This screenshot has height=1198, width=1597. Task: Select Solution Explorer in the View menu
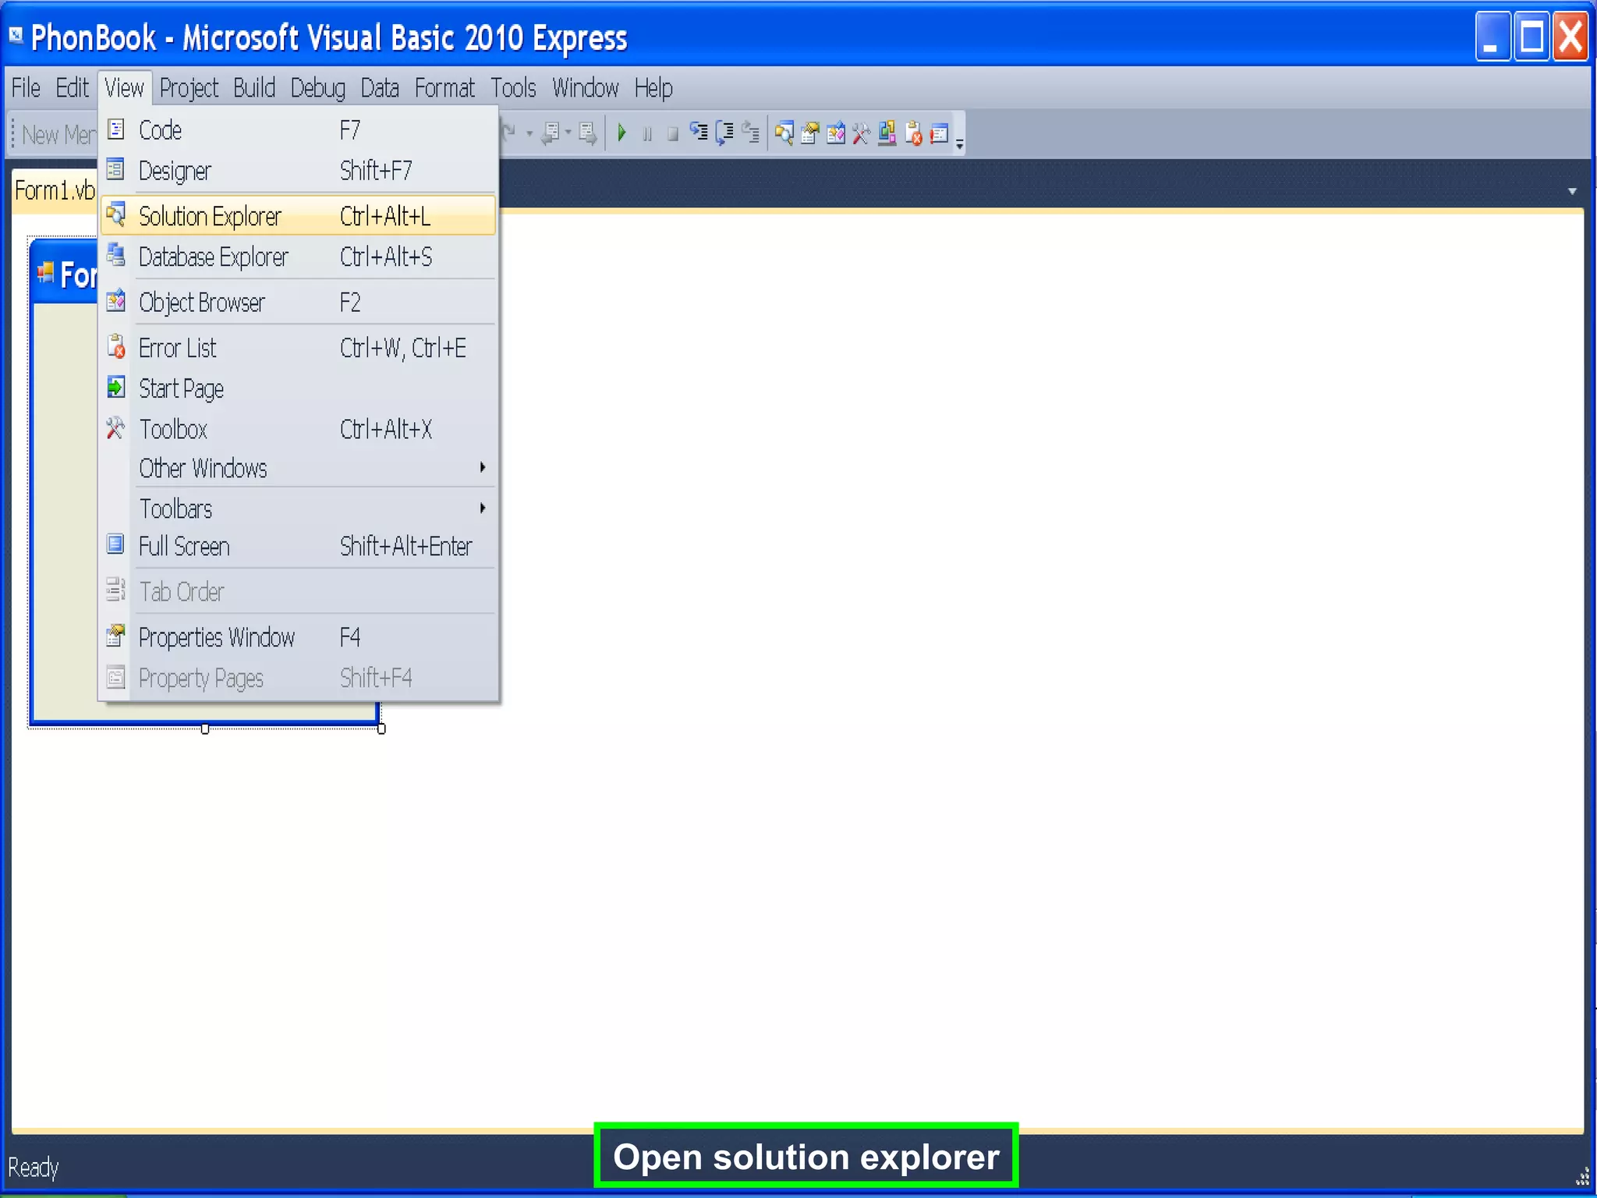(x=211, y=216)
